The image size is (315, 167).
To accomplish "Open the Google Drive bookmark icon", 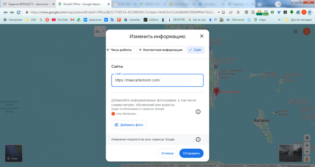I will click(x=79, y=20).
